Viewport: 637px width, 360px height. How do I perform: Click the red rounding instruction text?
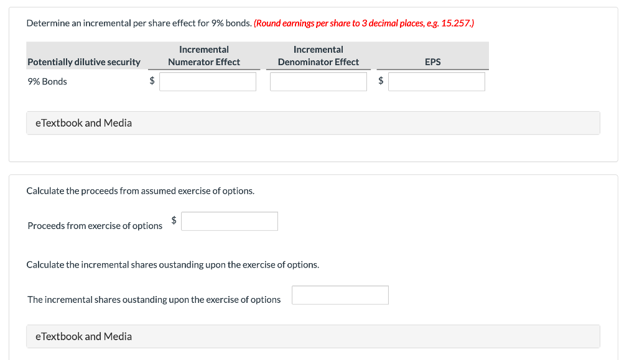363,23
